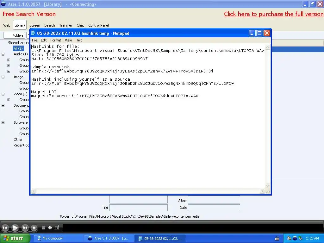Switch to Ares Library tab
The image size is (324, 243).
(x=20, y=25)
